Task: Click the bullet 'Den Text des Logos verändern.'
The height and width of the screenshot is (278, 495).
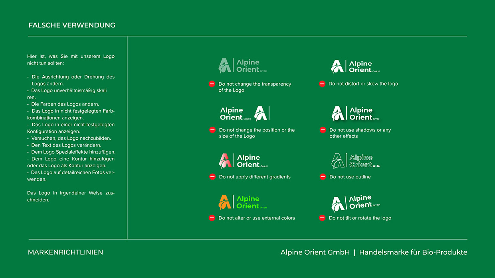Action: pos(64,145)
